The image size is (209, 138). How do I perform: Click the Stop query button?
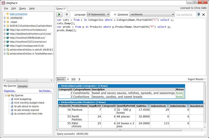(x=67, y=14)
